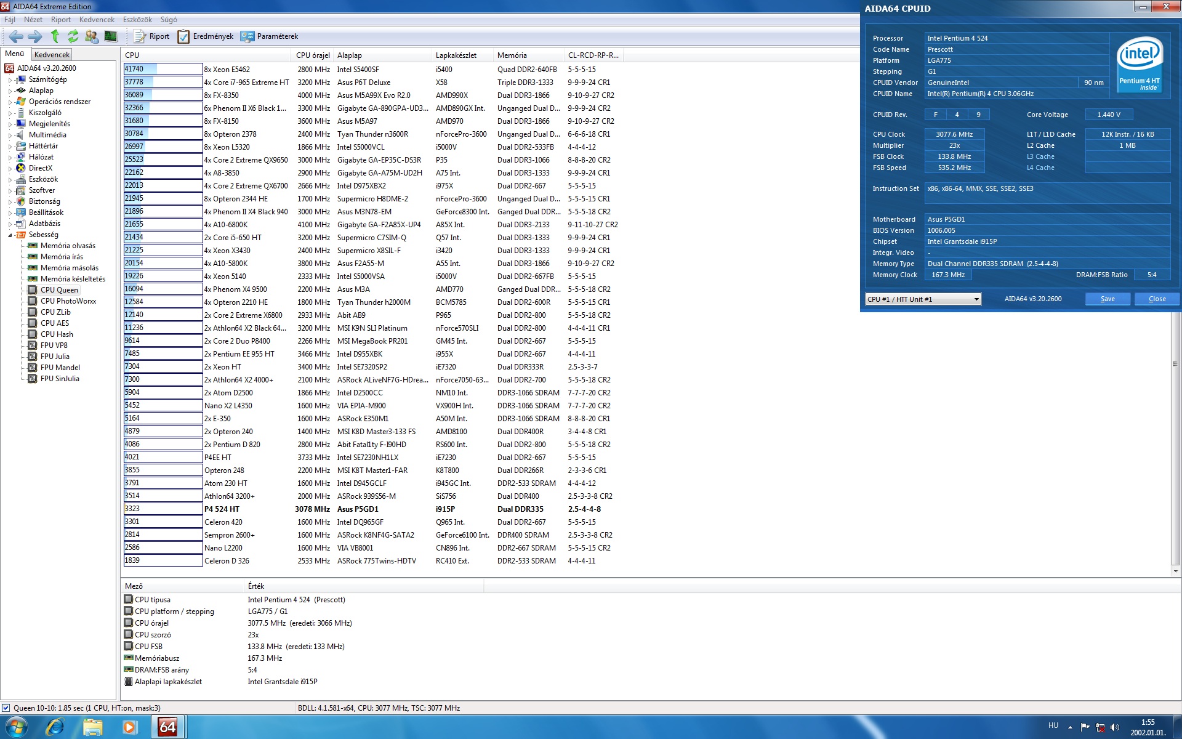Select Megjelenítés in the tree
This screenshot has width=1182, height=739.
coord(49,124)
